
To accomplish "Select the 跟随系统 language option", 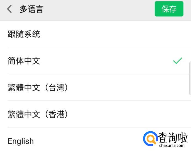I will [x=24, y=34].
